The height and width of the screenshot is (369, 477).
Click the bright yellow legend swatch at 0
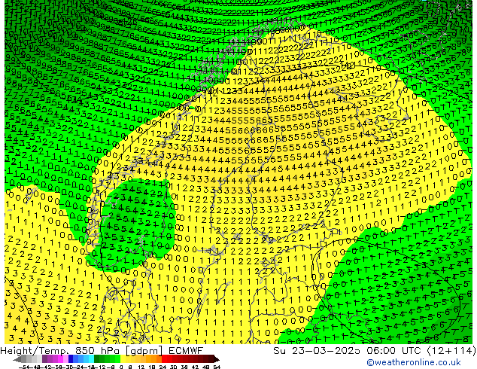pos(123,359)
